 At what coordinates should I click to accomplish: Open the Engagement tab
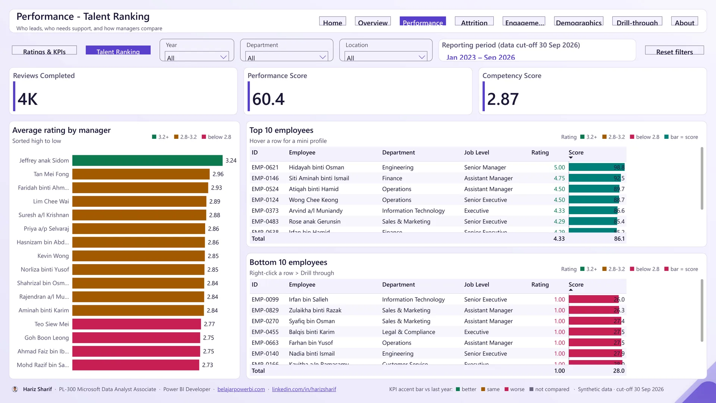tap(524, 21)
